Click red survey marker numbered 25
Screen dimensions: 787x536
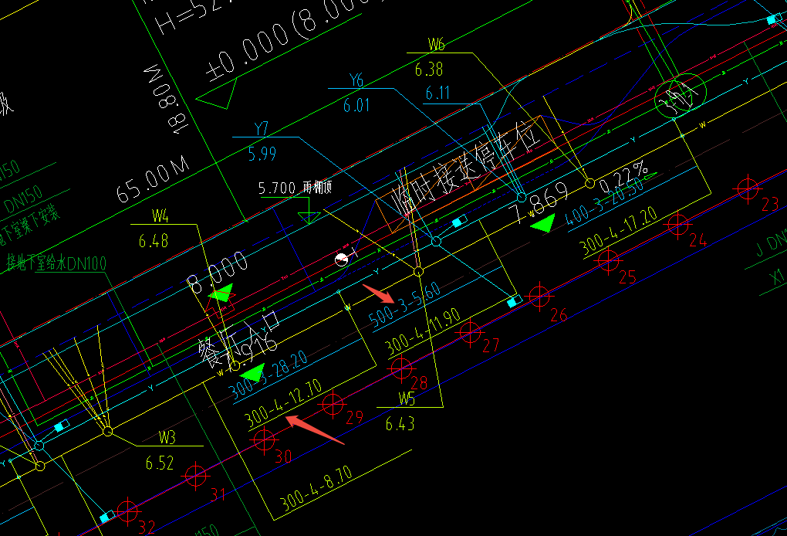[x=608, y=261]
